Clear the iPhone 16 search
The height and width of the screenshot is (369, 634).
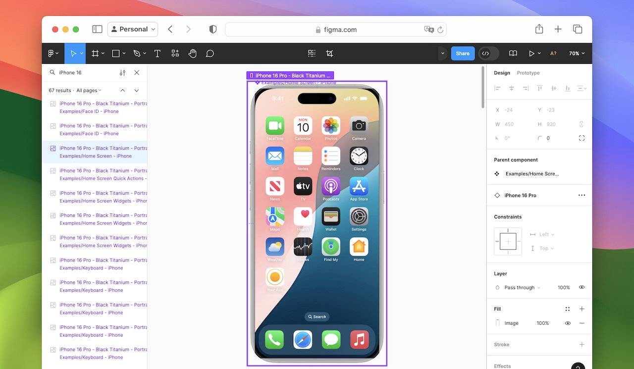pos(137,72)
